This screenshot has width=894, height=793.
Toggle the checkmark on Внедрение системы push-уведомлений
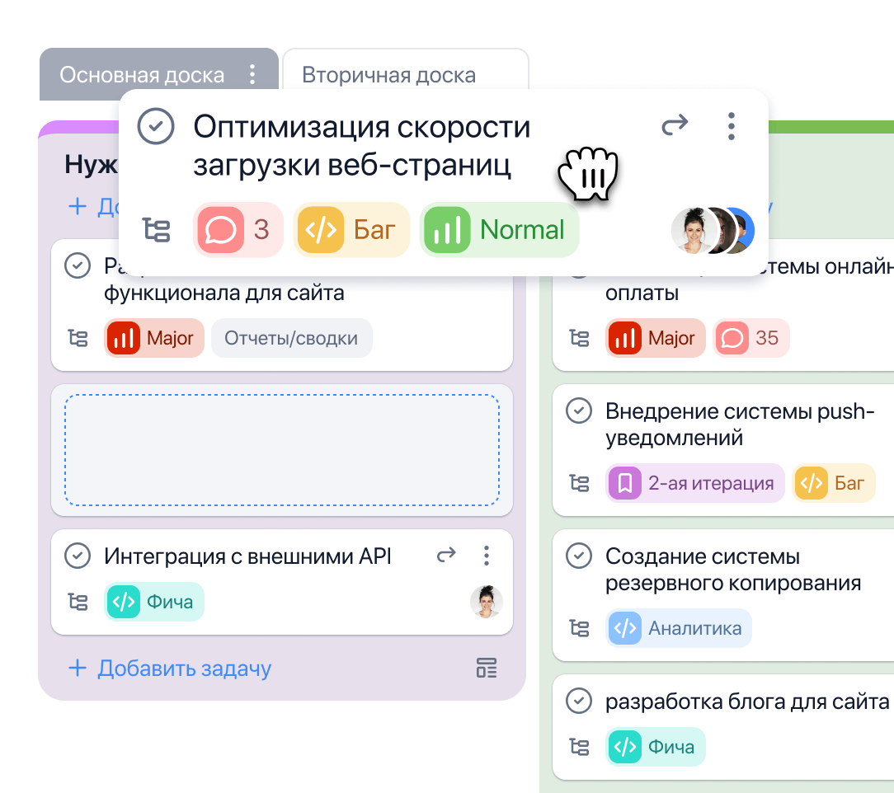tap(580, 411)
